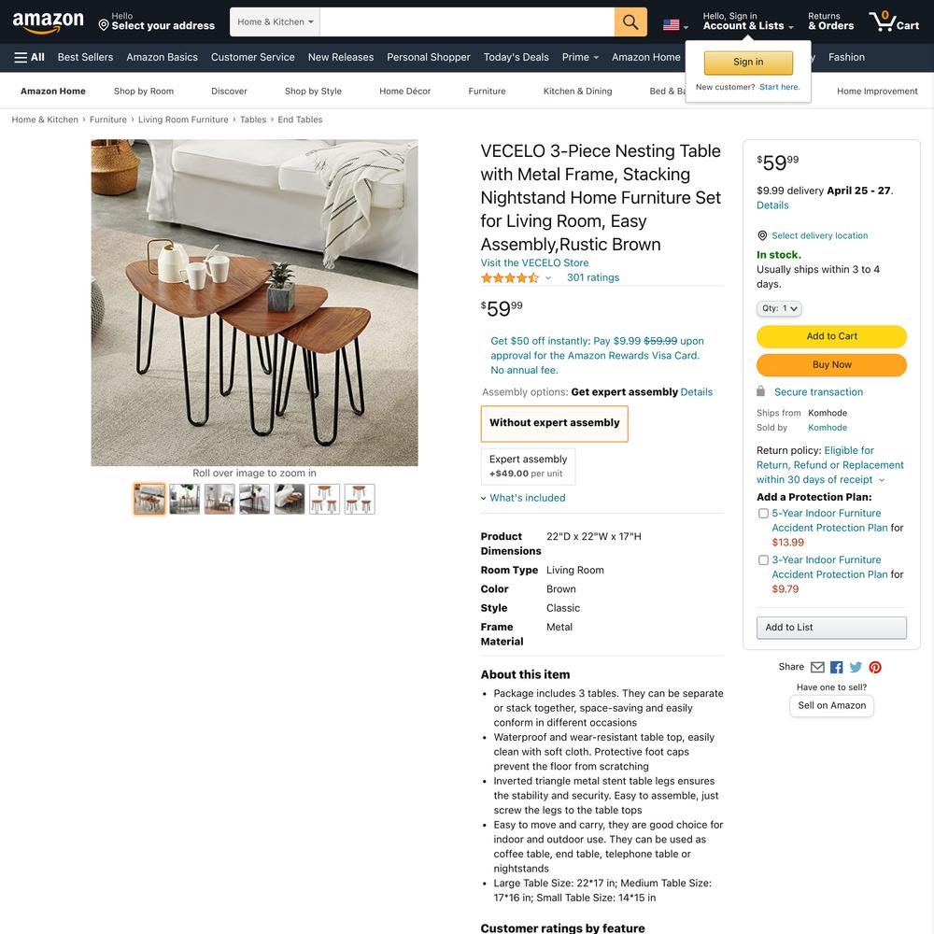Share via the email envelope icon

click(817, 667)
